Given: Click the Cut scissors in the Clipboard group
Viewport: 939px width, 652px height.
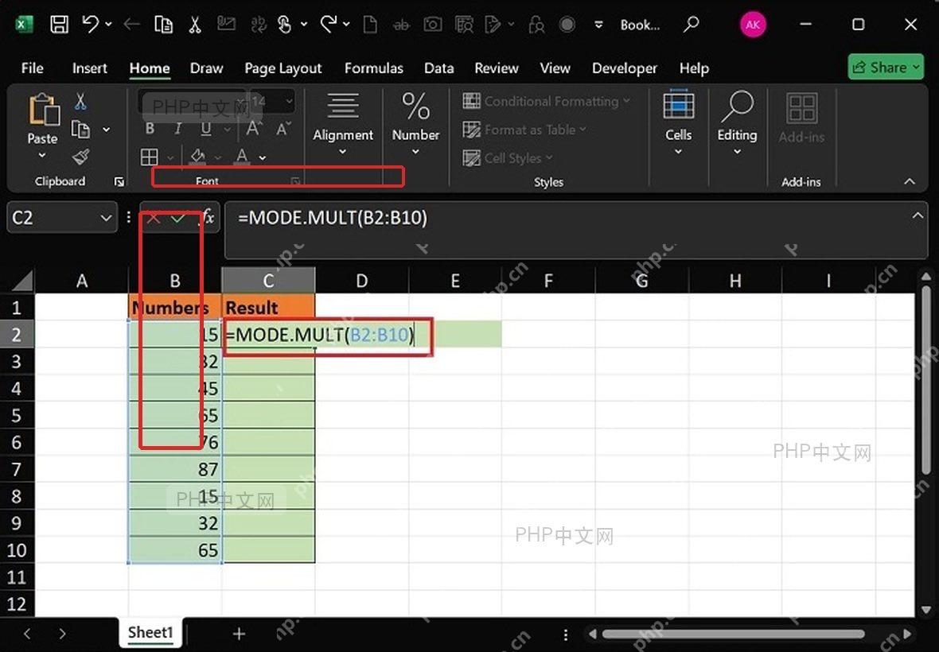Looking at the screenshot, I should point(80,101).
